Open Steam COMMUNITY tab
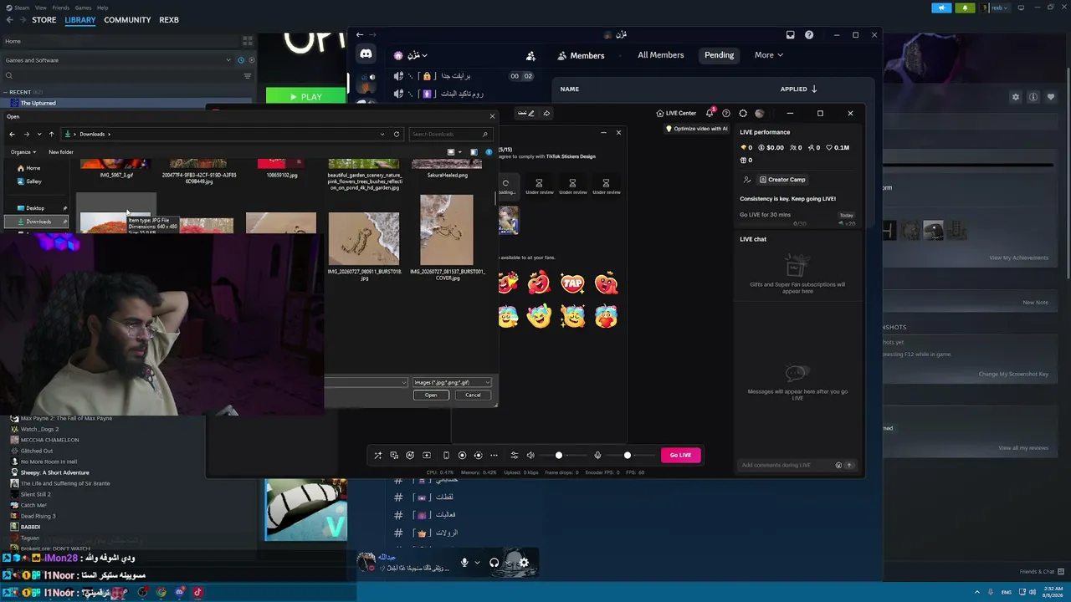 click(x=127, y=20)
